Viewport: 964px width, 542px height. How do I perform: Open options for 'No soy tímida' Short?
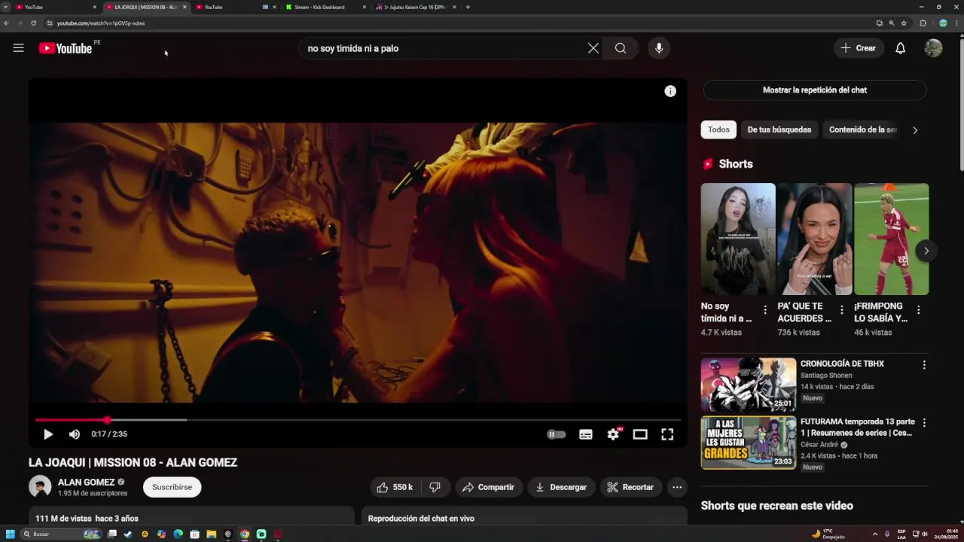click(765, 310)
